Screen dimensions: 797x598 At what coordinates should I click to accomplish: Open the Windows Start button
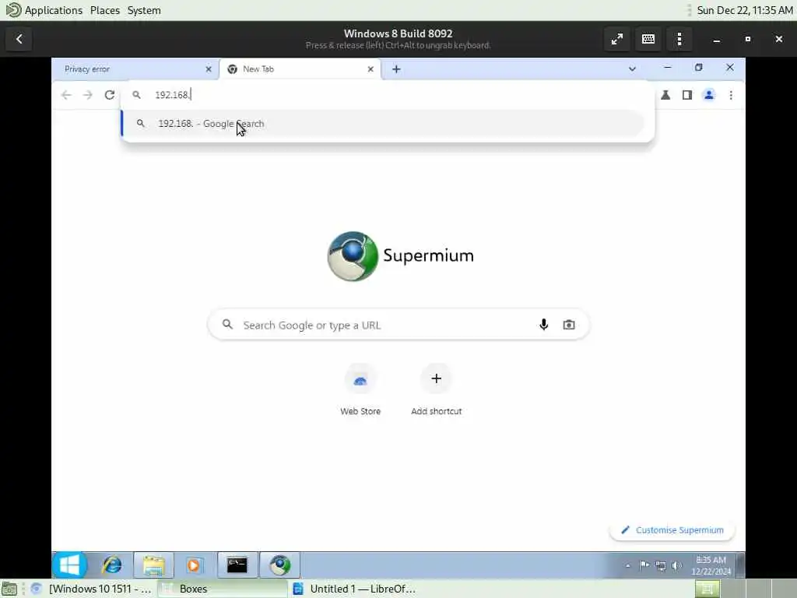pos(69,565)
